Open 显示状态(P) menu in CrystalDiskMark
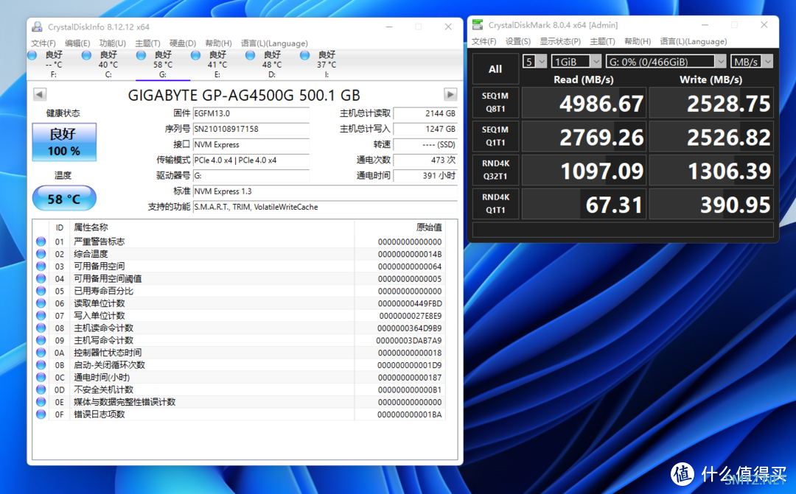 (560, 41)
